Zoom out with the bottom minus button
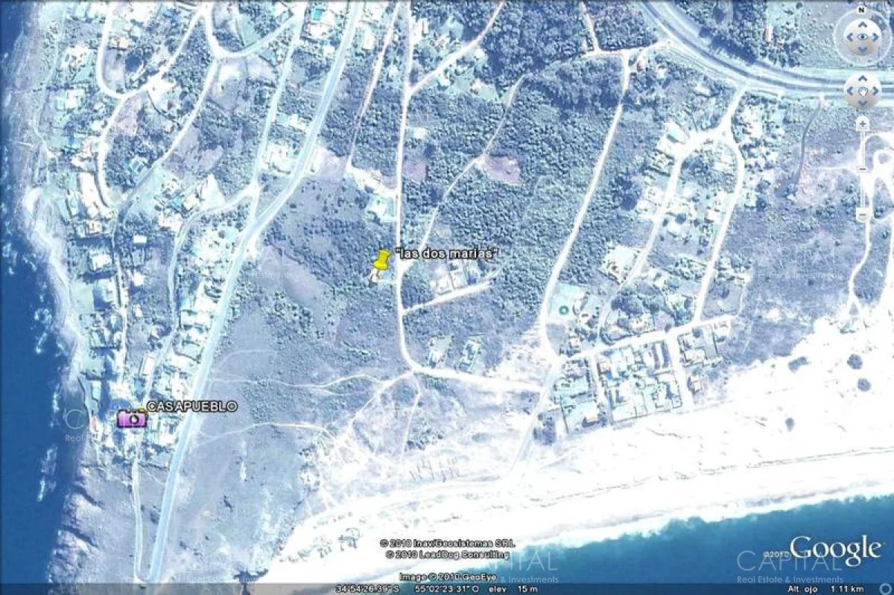This screenshot has width=894, height=595. tap(862, 215)
